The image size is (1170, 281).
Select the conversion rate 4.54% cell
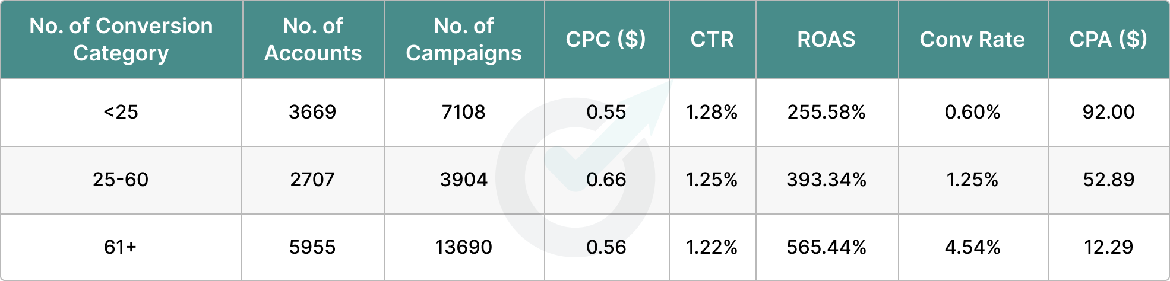coord(972,247)
